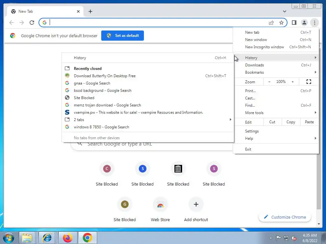Open the Web Store shortcut
This screenshot has width=326, height=244.
160,204
